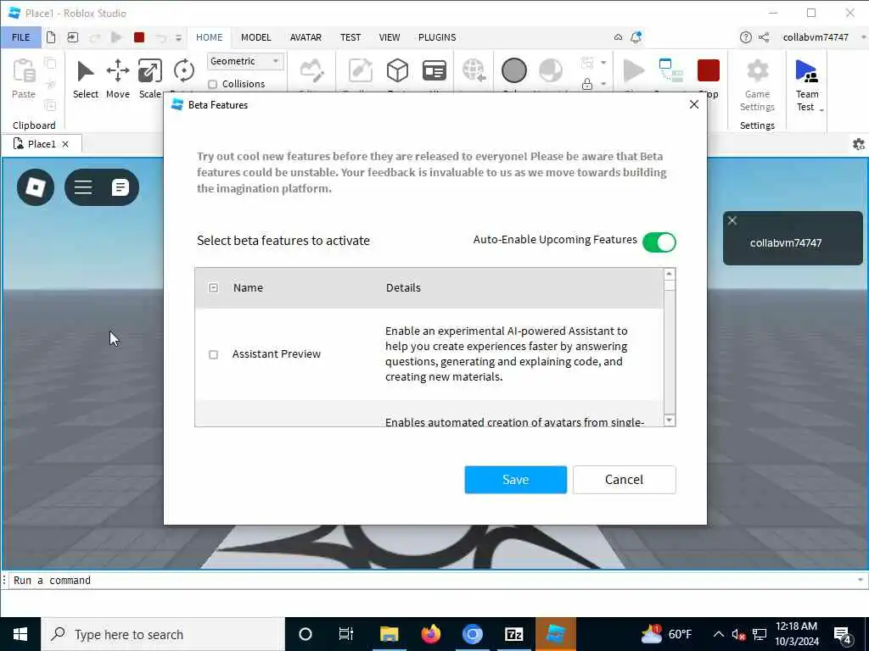This screenshot has height=651, width=869.
Task: Toggle Auto-Enable Upcoming Features switch
Action: click(659, 242)
